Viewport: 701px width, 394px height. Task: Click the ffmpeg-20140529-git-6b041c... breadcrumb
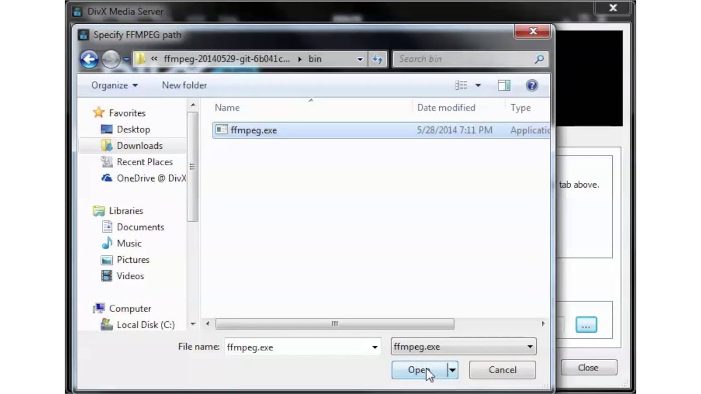227,59
